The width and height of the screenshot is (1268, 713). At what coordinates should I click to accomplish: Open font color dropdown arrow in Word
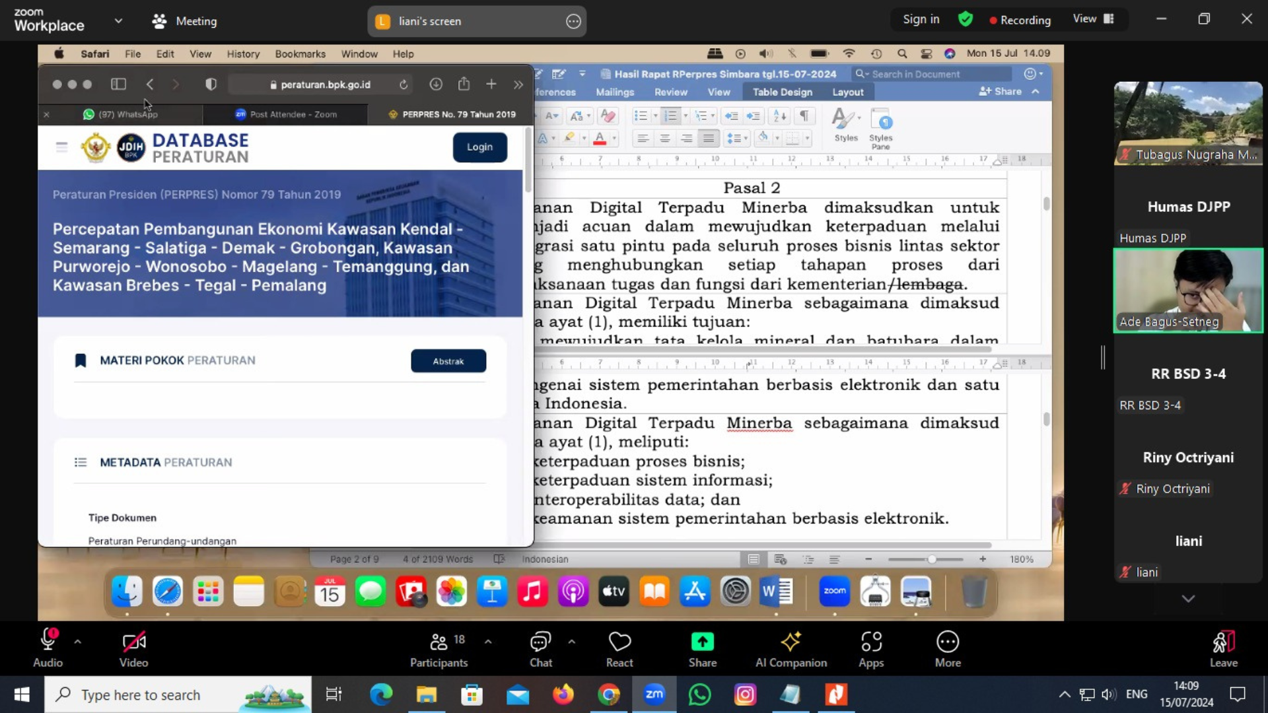(x=614, y=138)
